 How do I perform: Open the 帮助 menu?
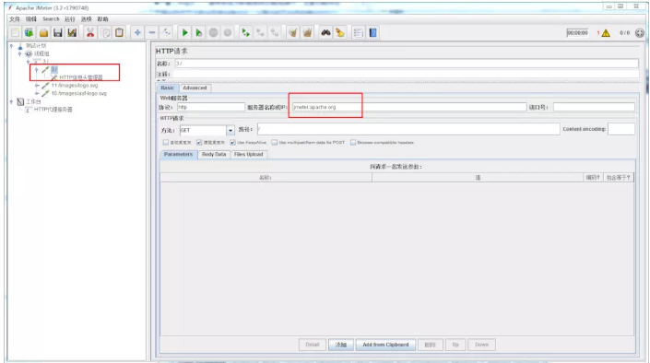[103, 19]
